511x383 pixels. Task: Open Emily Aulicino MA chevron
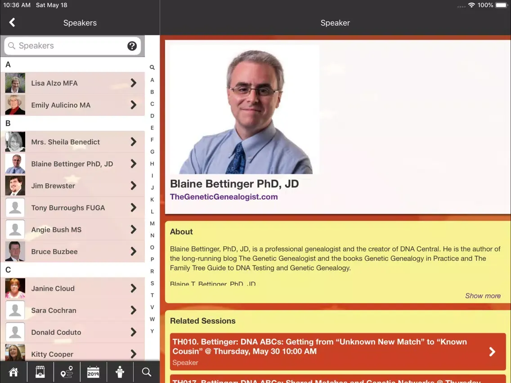133,105
